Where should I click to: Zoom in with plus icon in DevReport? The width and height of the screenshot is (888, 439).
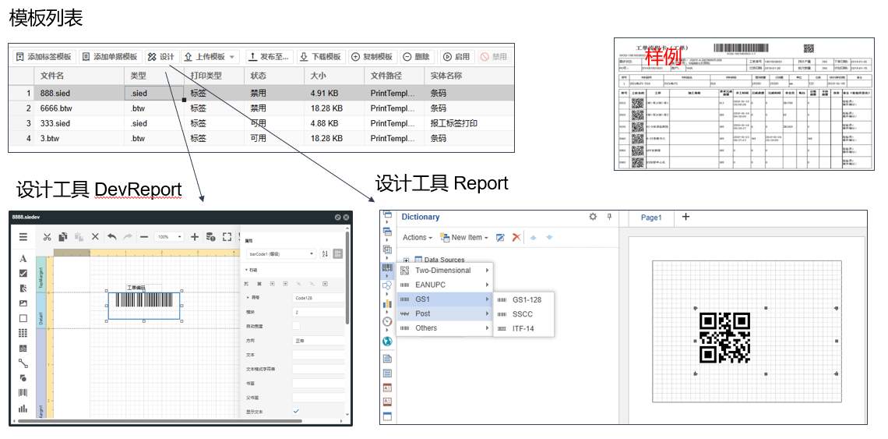click(194, 236)
